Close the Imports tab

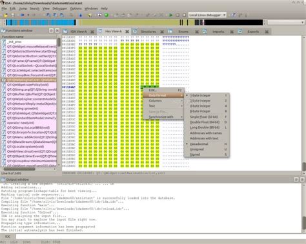(x=232, y=32)
